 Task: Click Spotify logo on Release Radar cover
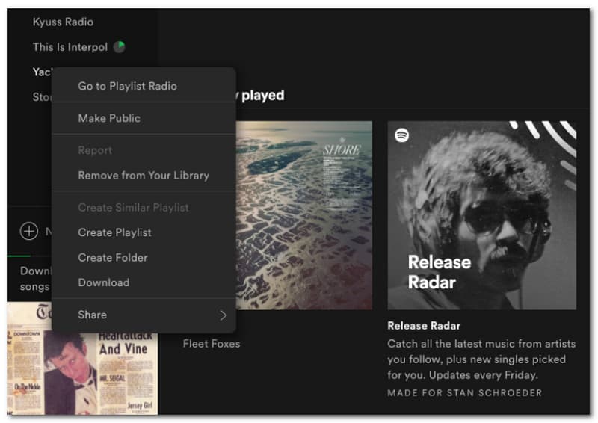click(x=401, y=135)
